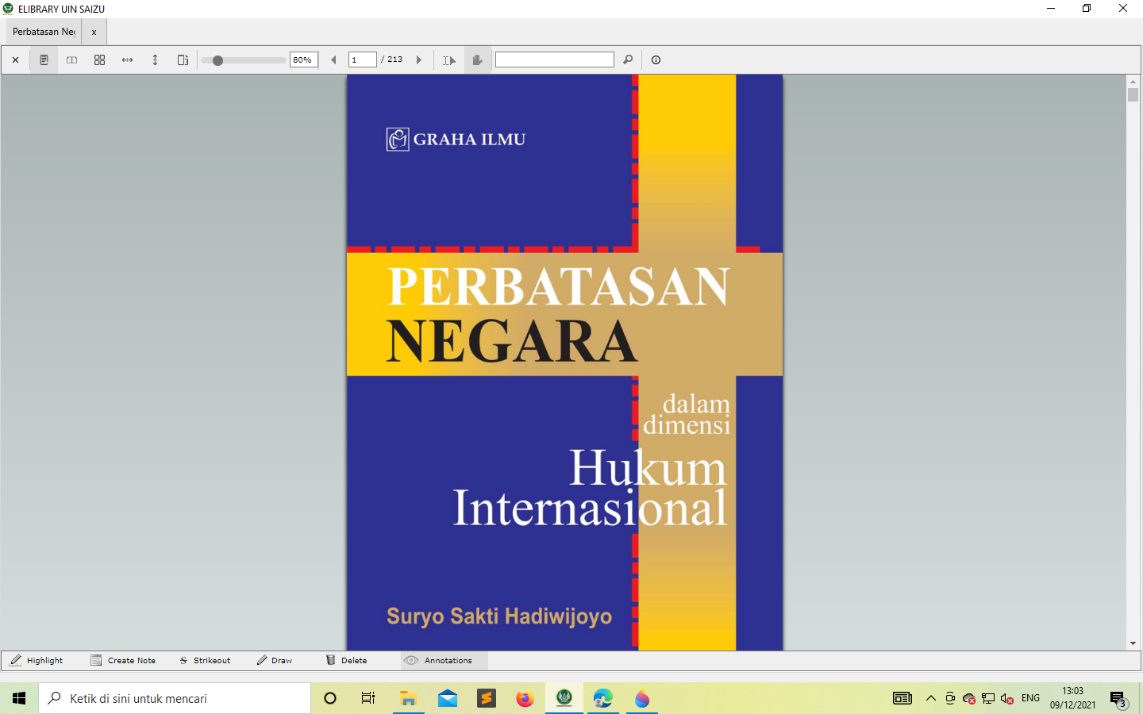
Task: Click Create Note button
Action: (x=123, y=660)
